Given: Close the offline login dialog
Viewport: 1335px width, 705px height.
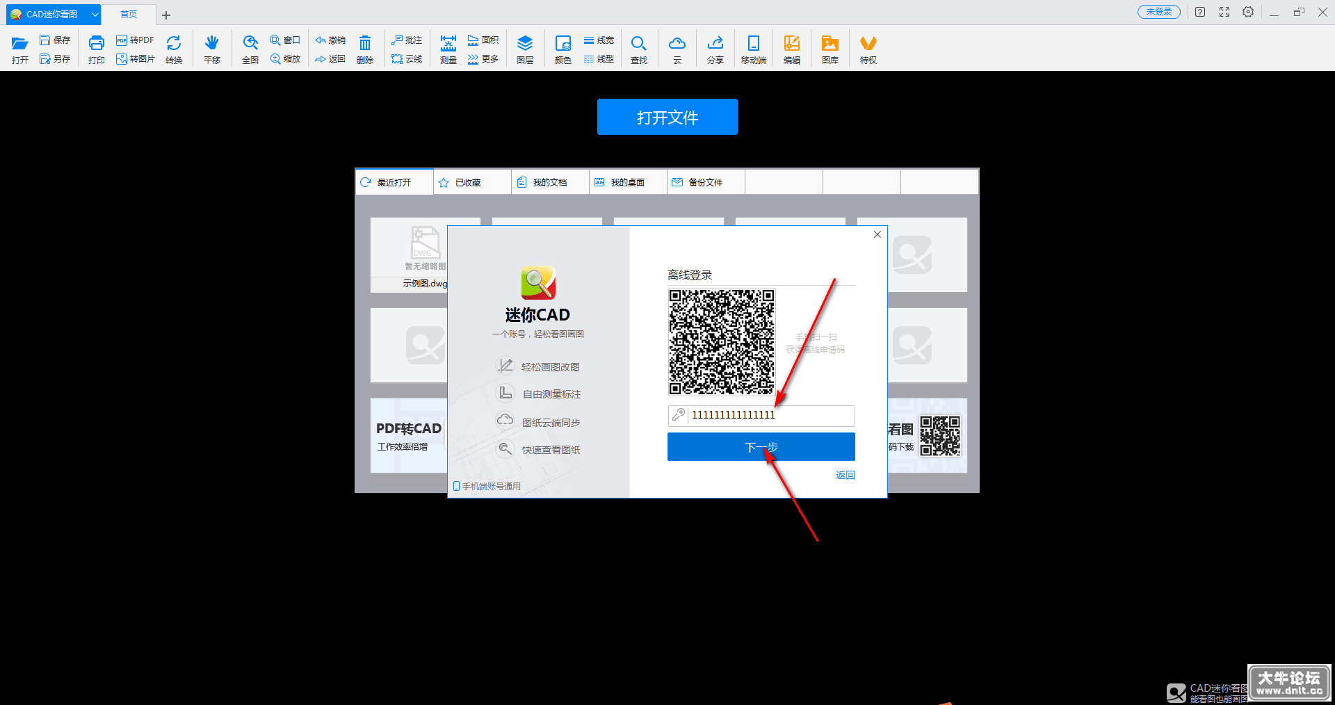Looking at the screenshot, I should pyautogui.click(x=877, y=234).
